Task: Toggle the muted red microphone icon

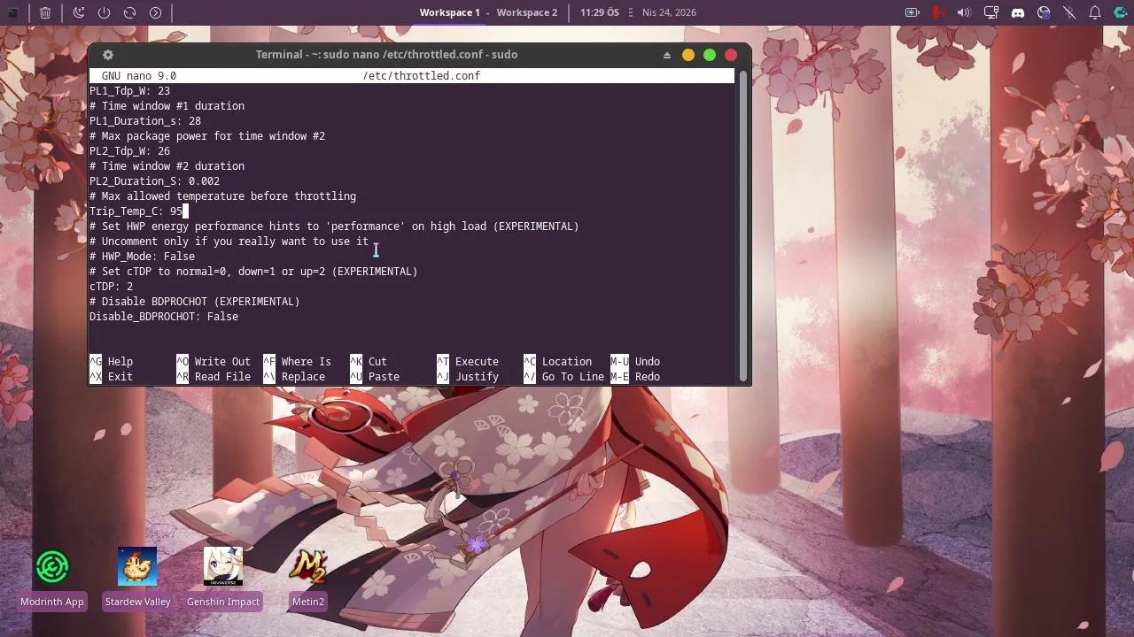Action: coord(938,12)
